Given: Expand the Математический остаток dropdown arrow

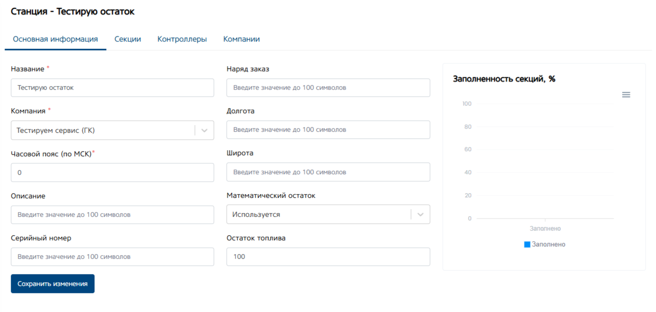Looking at the screenshot, I should pyautogui.click(x=420, y=215).
